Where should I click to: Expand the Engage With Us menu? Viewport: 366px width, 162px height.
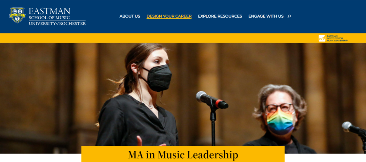coord(266,16)
